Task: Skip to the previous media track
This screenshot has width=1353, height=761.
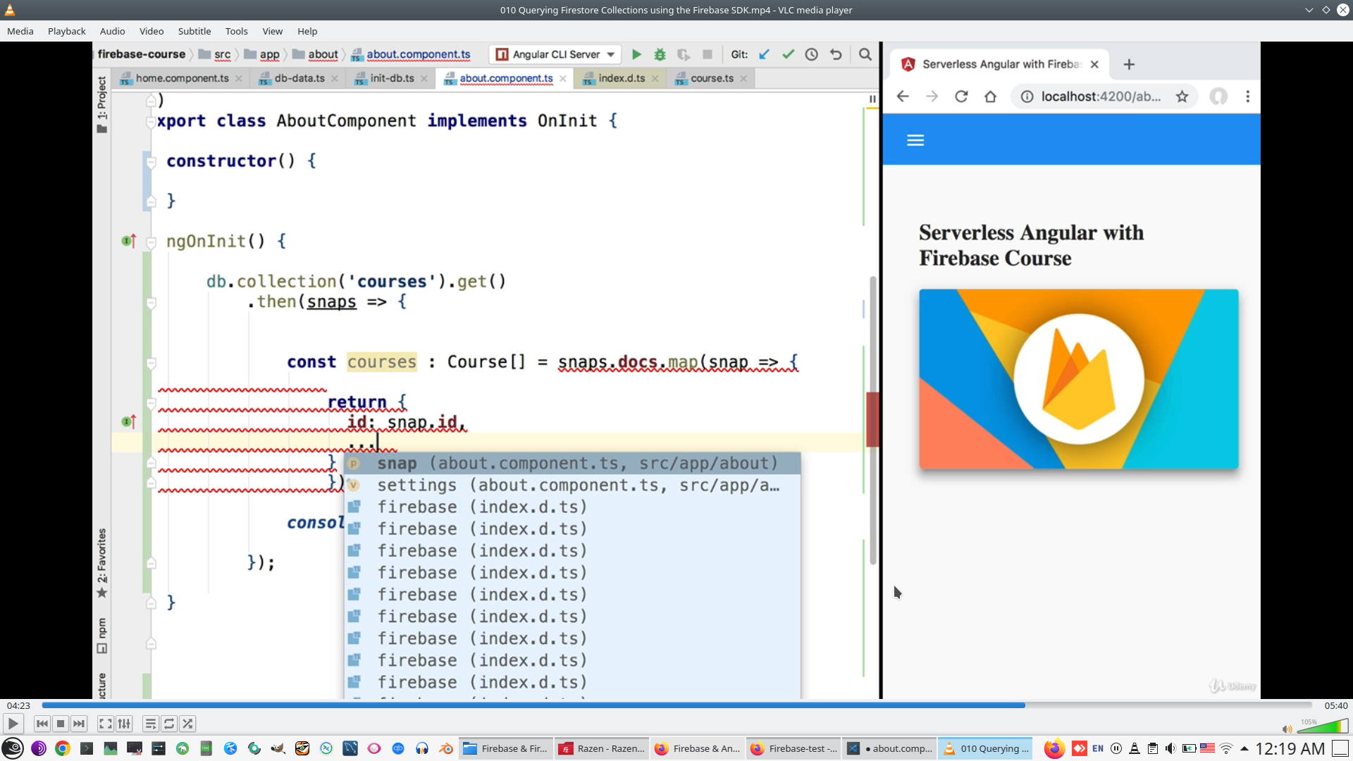Action: click(x=42, y=724)
